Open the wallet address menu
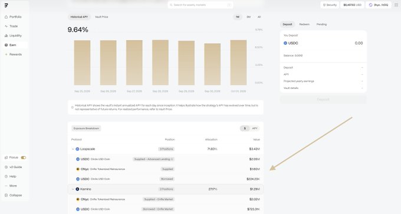The width and height of the screenshot is (401, 214). coord(379,5)
